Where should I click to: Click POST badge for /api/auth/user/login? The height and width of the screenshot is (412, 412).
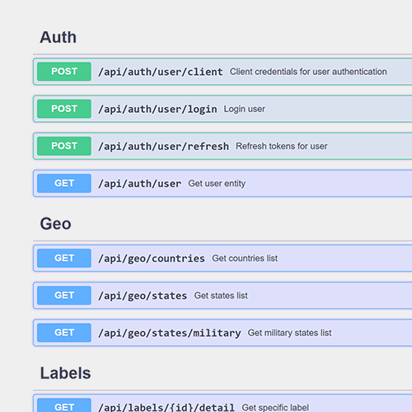[x=64, y=109]
